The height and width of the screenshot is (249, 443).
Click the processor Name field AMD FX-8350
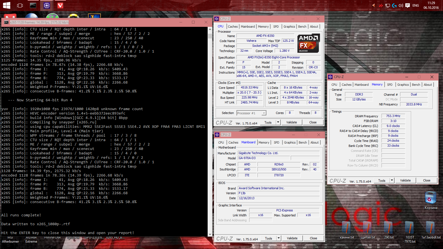coord(265,36)
